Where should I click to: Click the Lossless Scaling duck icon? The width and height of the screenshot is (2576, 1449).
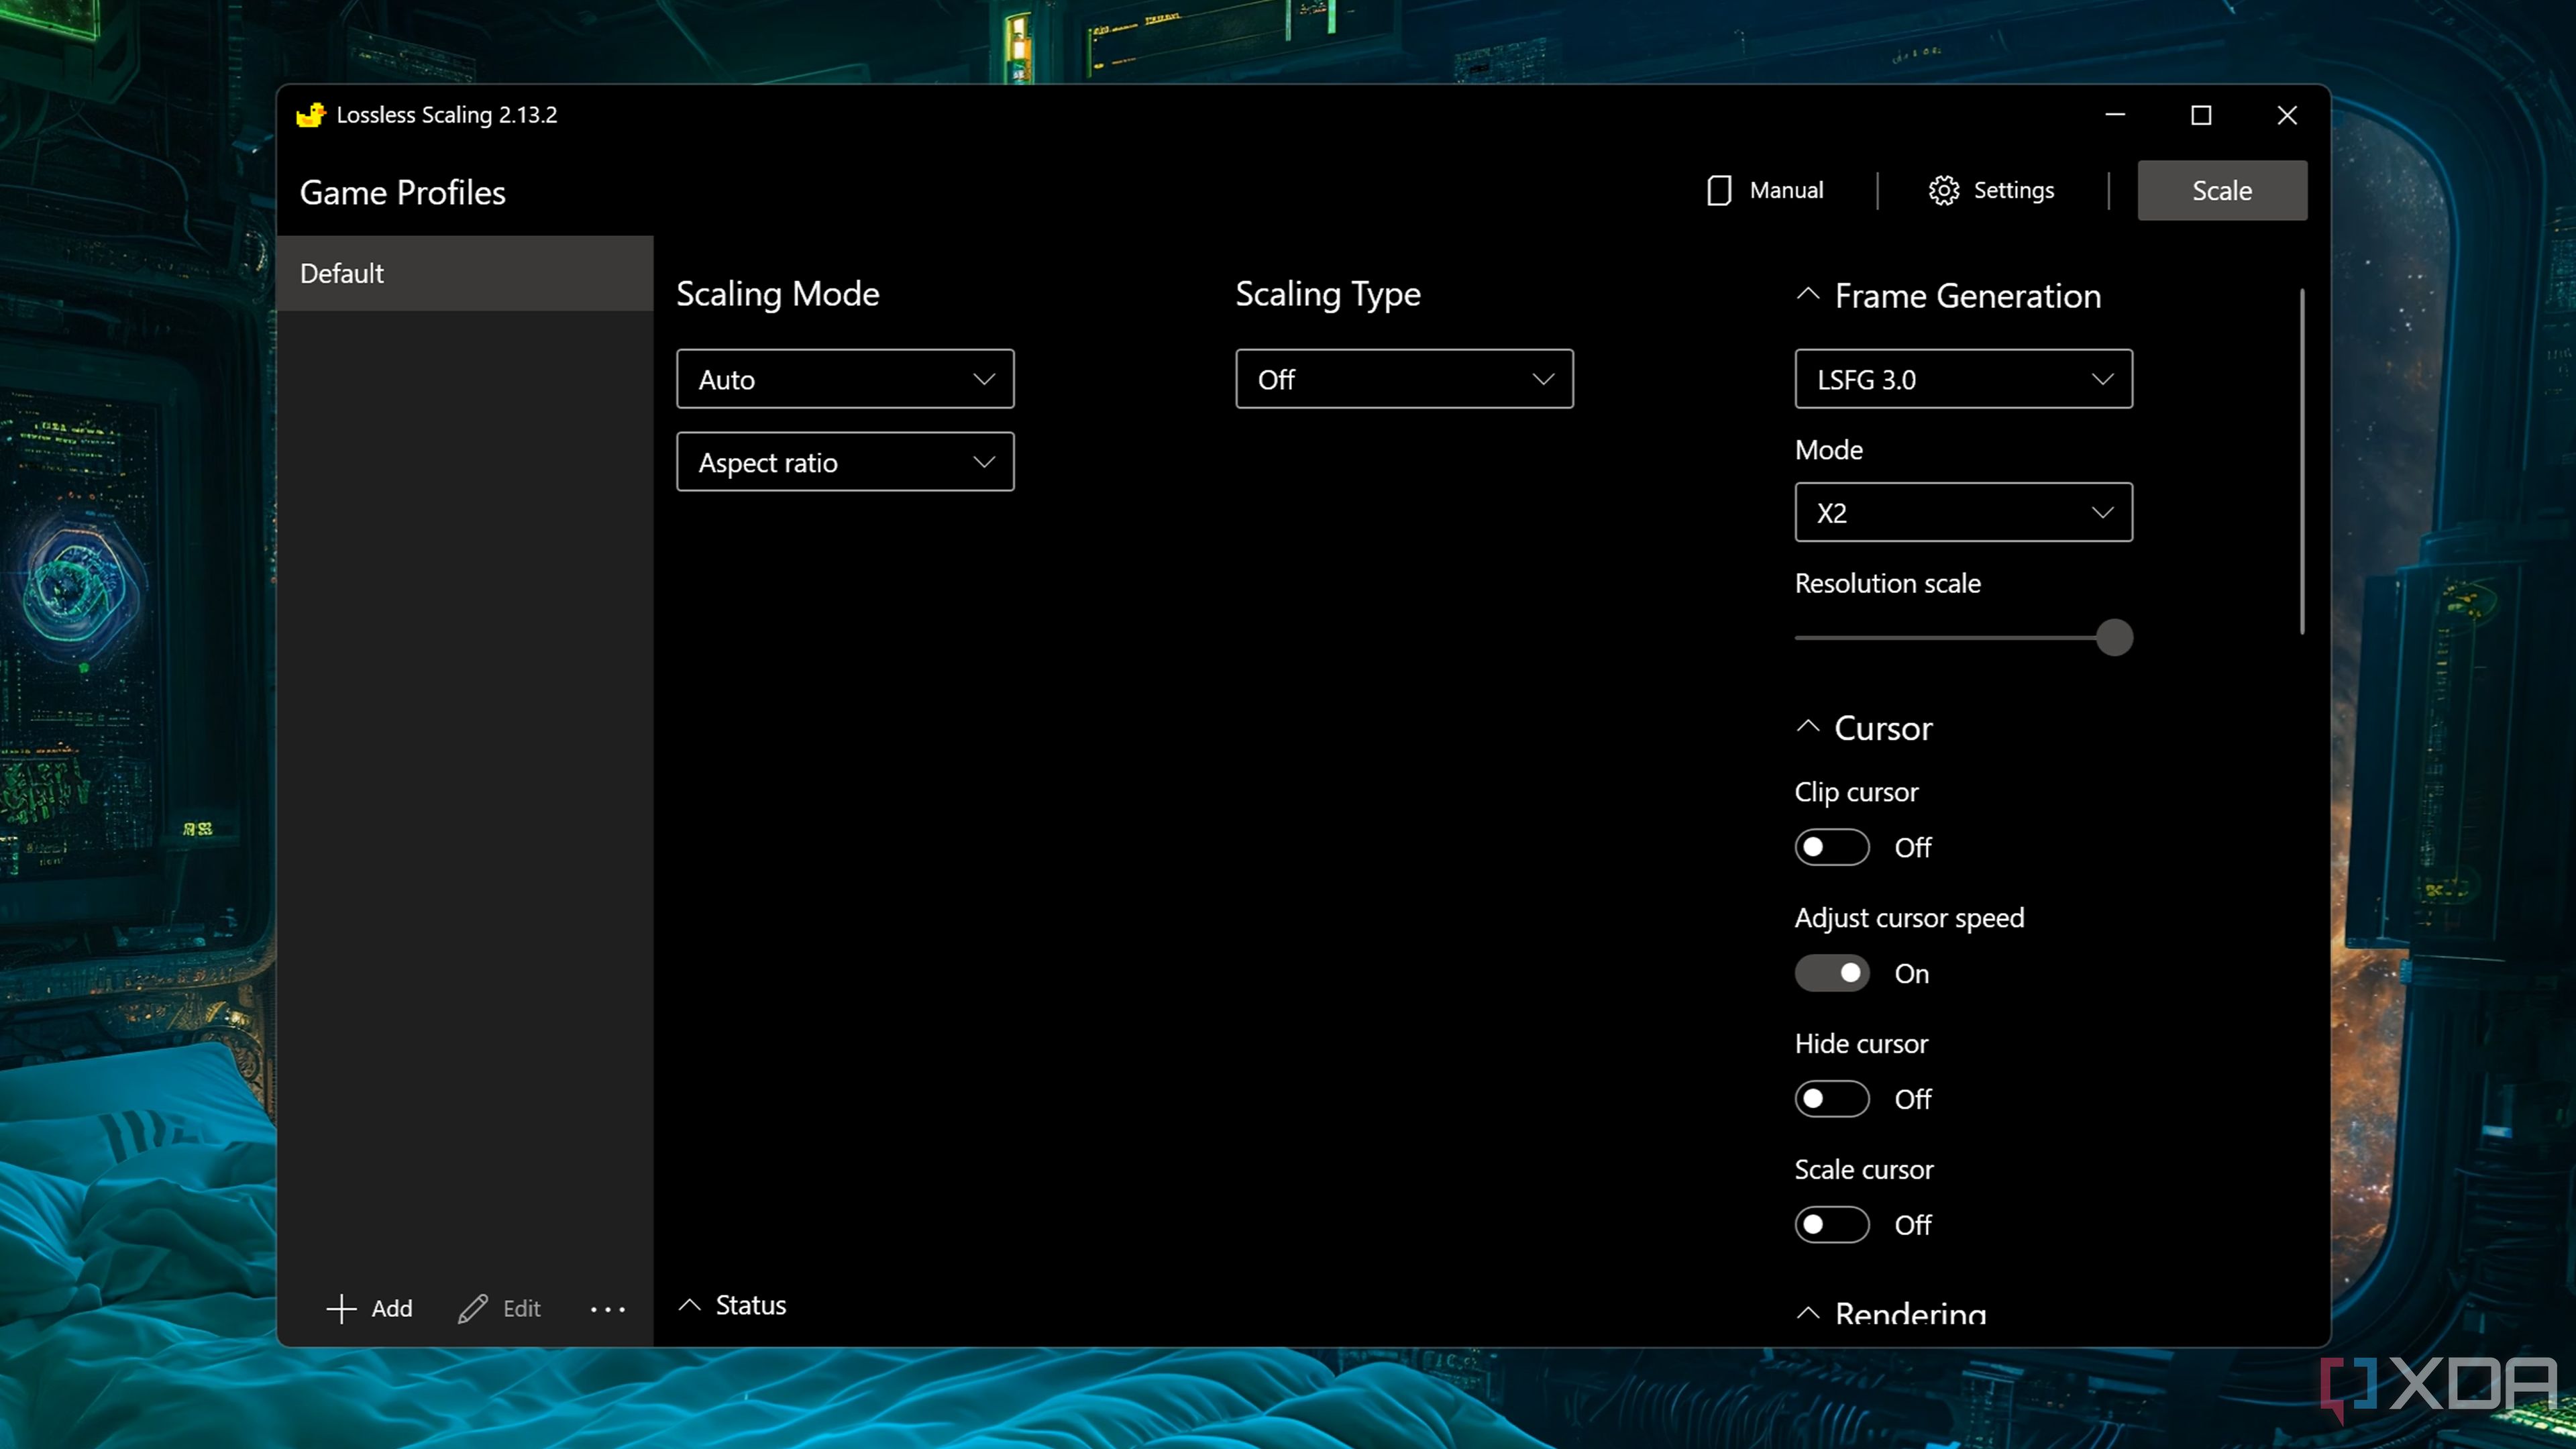point(311,115)
